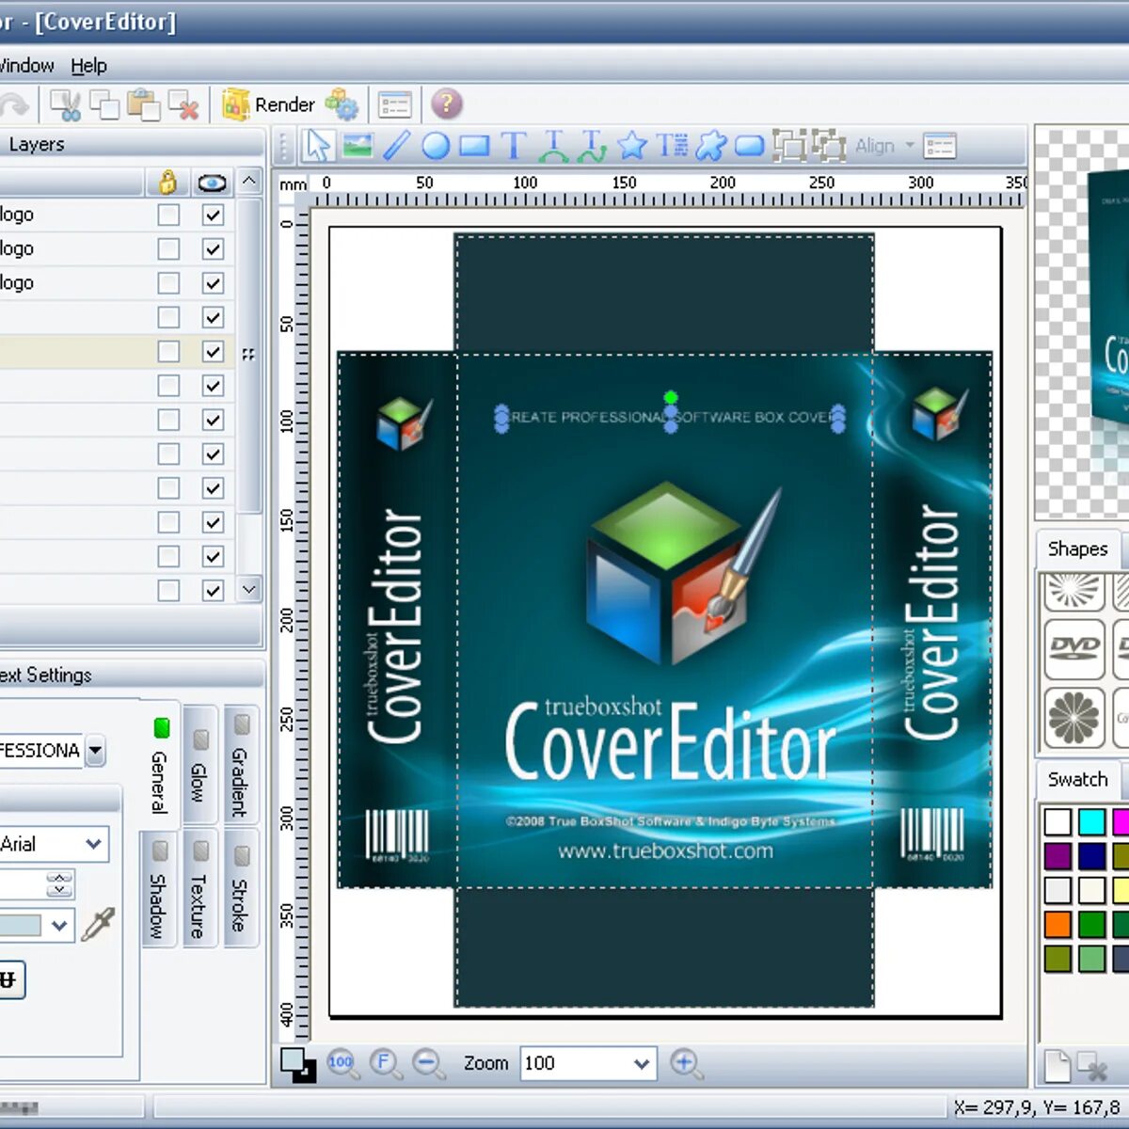1129x1129 pixels.
Task: Toggle visibility checkbox of highlighted layer row
Action: pyautogui.click(x=214, y=352)
